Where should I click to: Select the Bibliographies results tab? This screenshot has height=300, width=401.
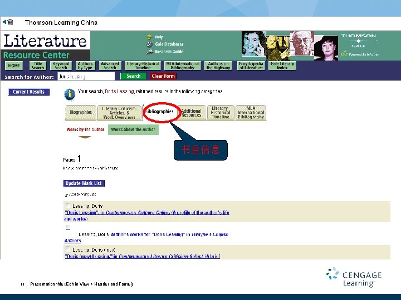coord(159,112)
